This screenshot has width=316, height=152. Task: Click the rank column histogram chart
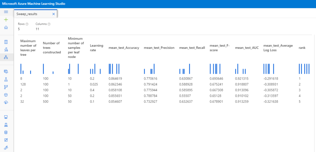click(x=304, y=69)
